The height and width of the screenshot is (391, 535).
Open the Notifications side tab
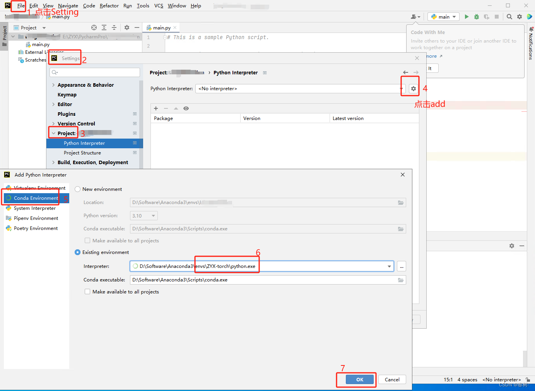coord(531,44)
